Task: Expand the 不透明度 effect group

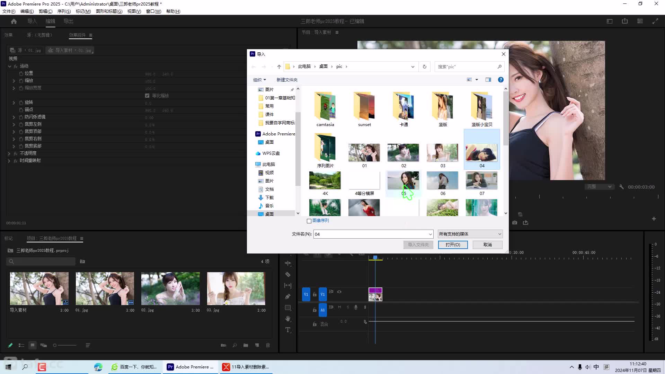Action: pyautogui.click(x=9, y=153)
